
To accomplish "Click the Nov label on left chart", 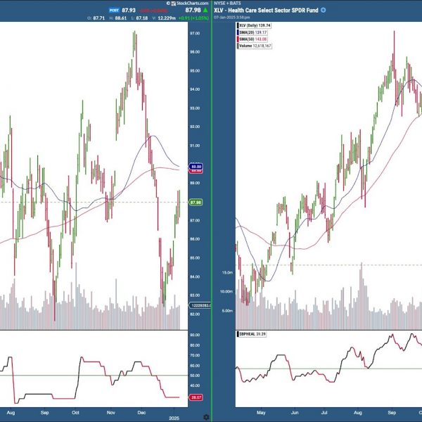I will click(111, 413).
